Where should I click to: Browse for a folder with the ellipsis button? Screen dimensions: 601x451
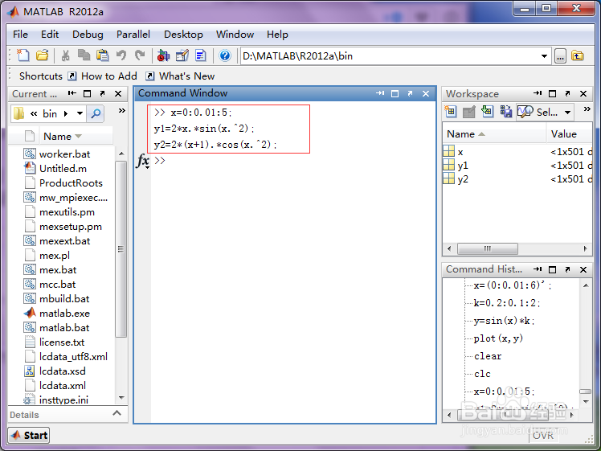click(x=560, y=57)
